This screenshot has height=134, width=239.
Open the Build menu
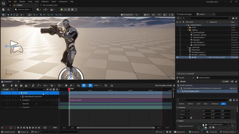[x=37, y=2]
